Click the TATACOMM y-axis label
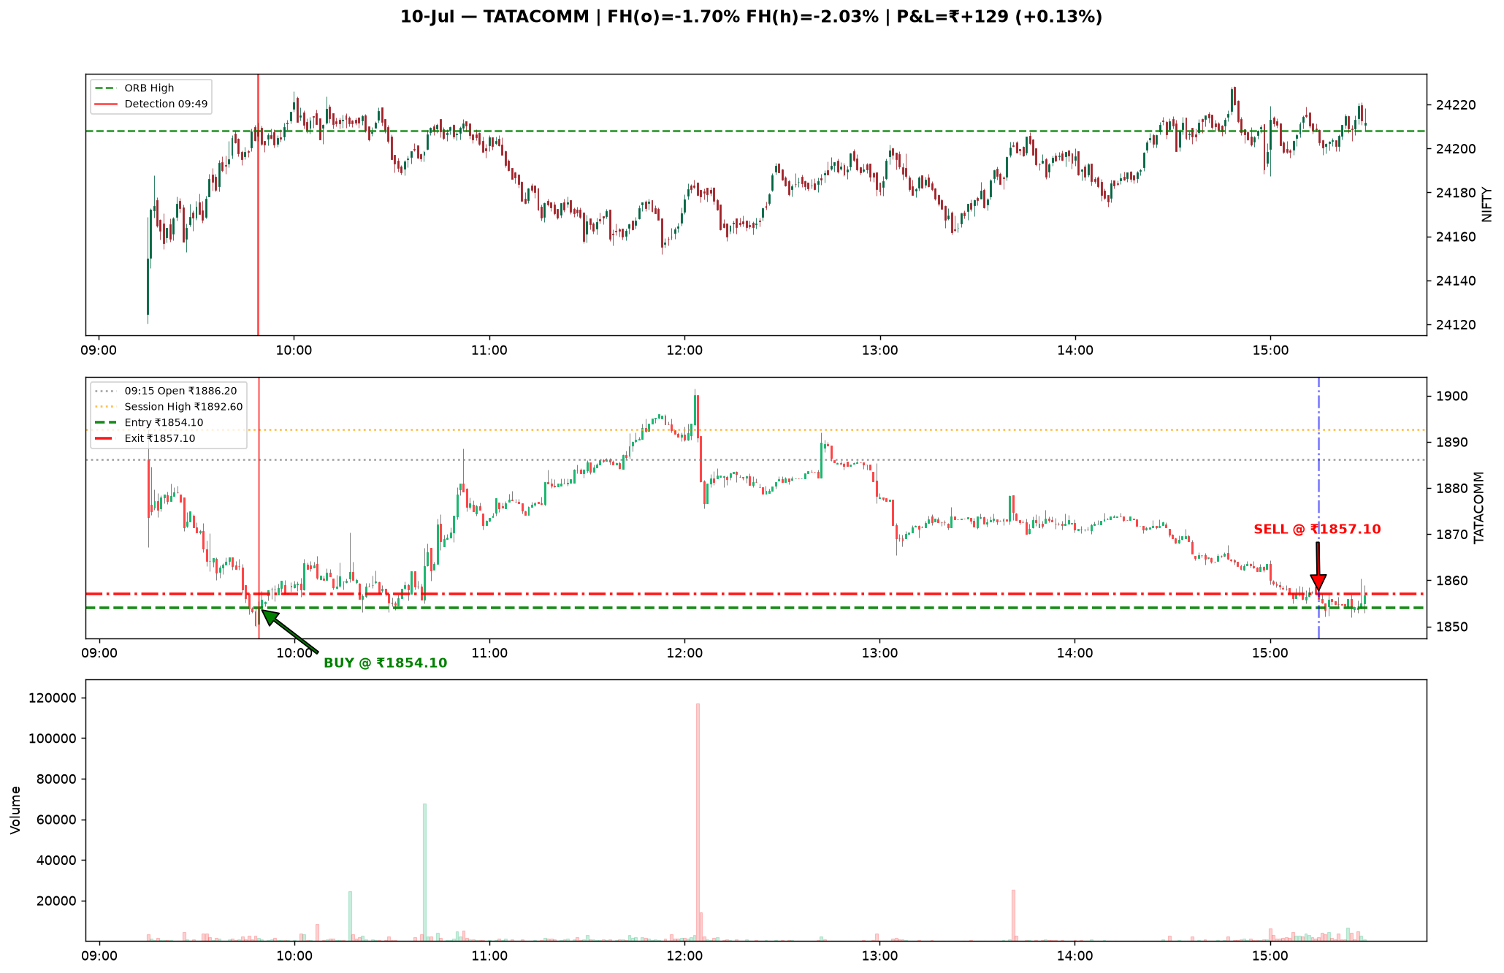Image resolution: width=1504 pixels, height=973 pixels. tap(1479, 508)
